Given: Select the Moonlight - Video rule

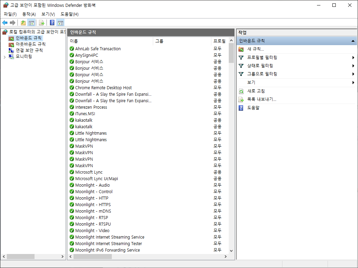Looking at the screenshot, I should click(92, 230).
